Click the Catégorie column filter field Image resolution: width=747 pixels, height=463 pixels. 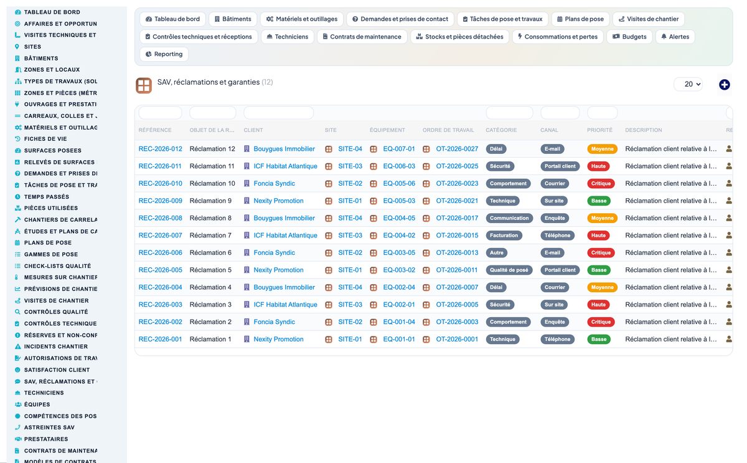point(509,113)
